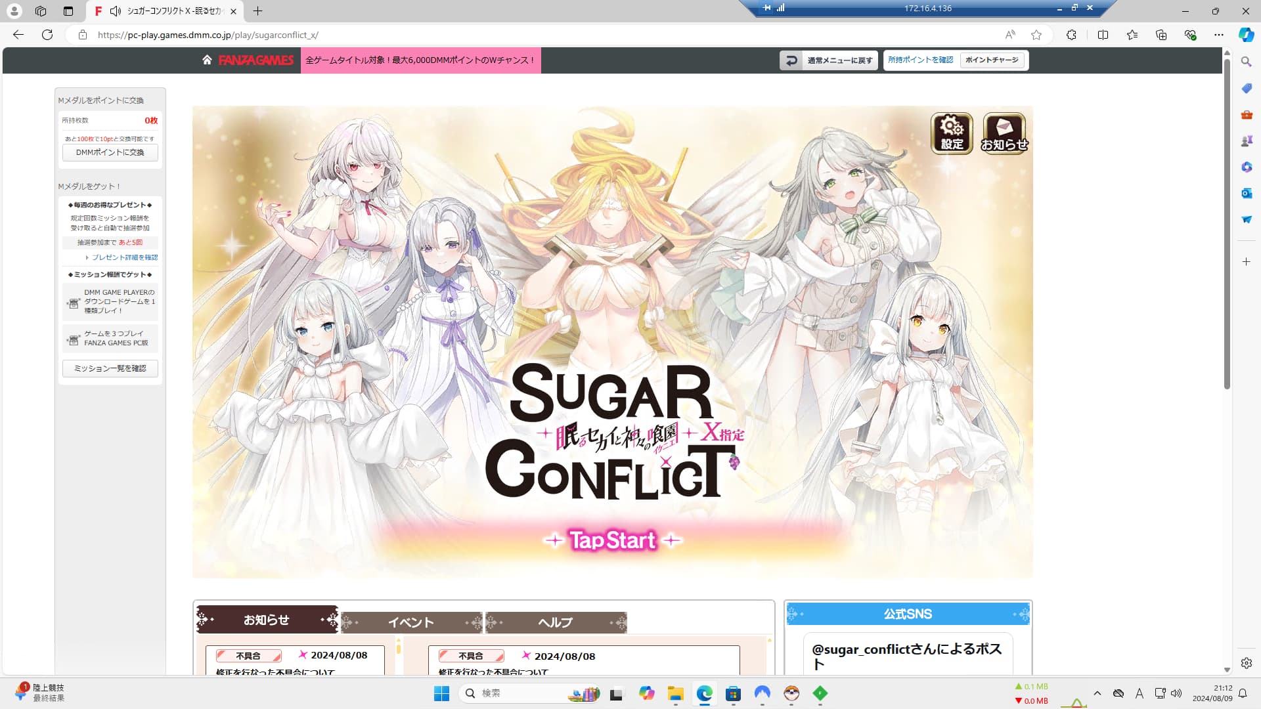Open the お知らせ mail icon in the game

(x=1004, y=133)
